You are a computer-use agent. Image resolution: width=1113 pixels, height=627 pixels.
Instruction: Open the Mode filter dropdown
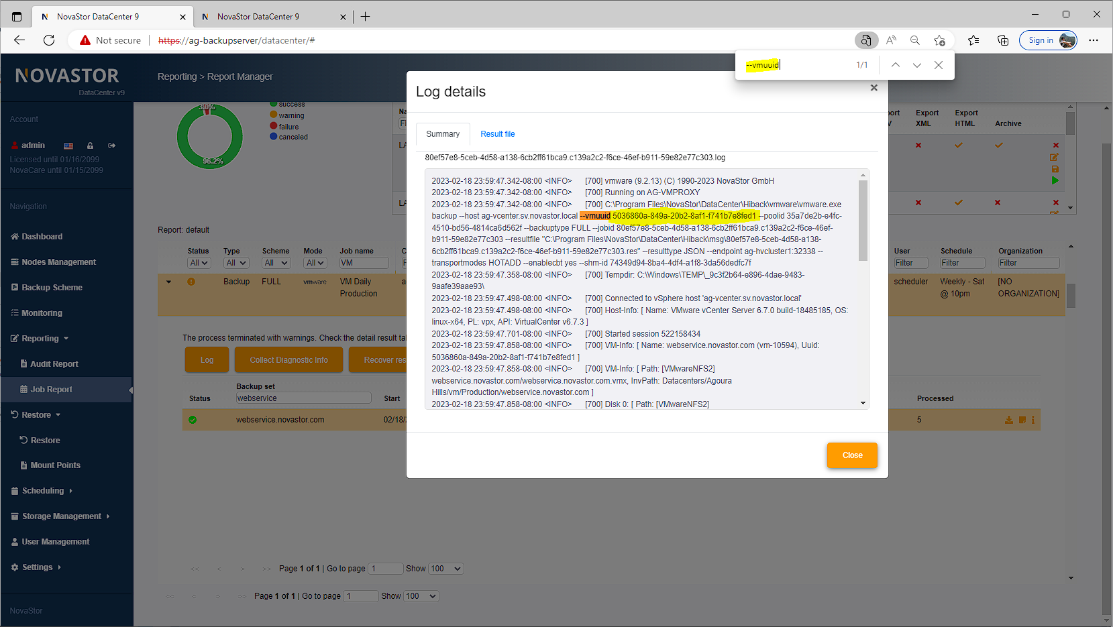click(x=315, y=263)
